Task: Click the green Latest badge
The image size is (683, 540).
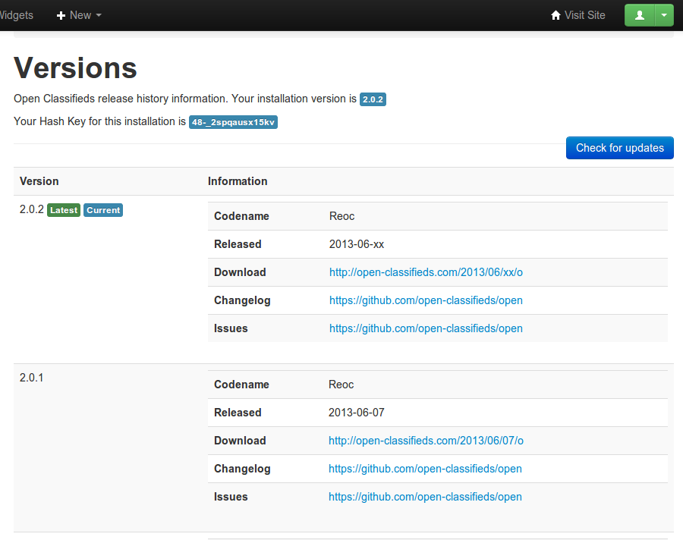Action: click(x=64, y=210)
